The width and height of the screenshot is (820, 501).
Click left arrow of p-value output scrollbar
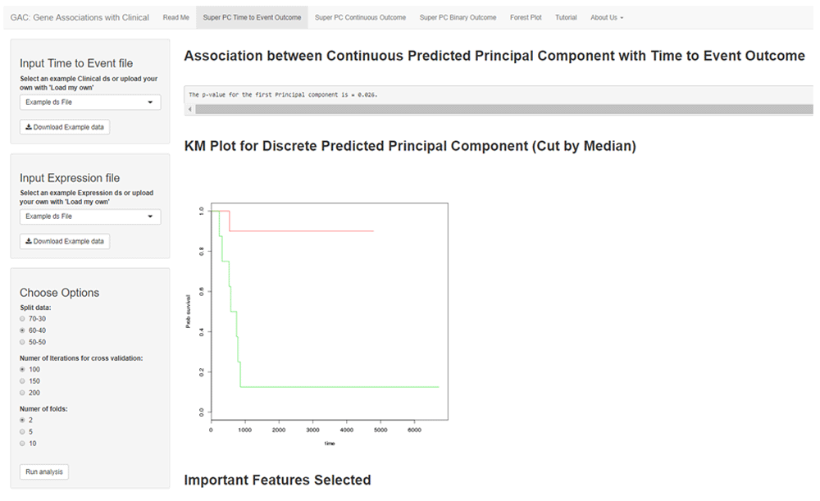pos(190,109)
